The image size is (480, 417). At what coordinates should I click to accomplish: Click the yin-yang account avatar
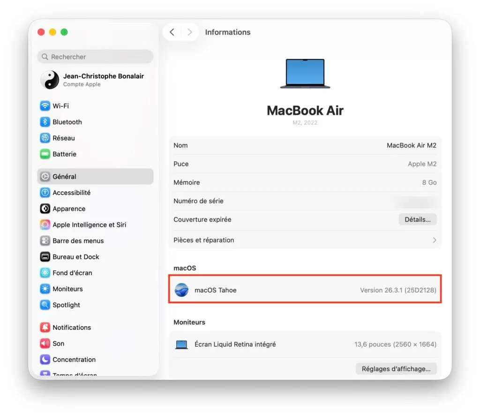50,80
